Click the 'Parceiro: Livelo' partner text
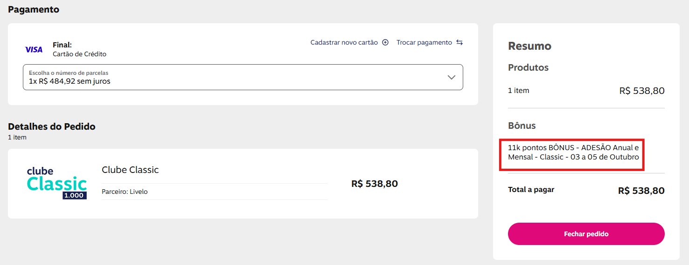689x265 pixels. click(x=125, y=192)
